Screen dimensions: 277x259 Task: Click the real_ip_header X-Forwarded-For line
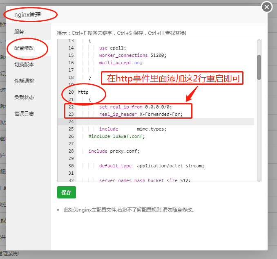point(141,114)
